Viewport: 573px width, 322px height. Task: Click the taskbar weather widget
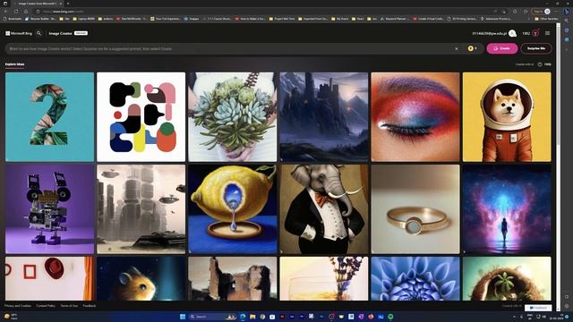point(11,317)
